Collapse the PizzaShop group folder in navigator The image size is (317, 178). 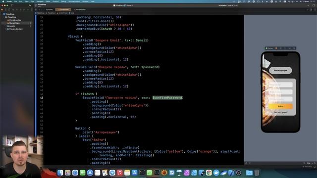pyautogui.click(x=4, y=17)
